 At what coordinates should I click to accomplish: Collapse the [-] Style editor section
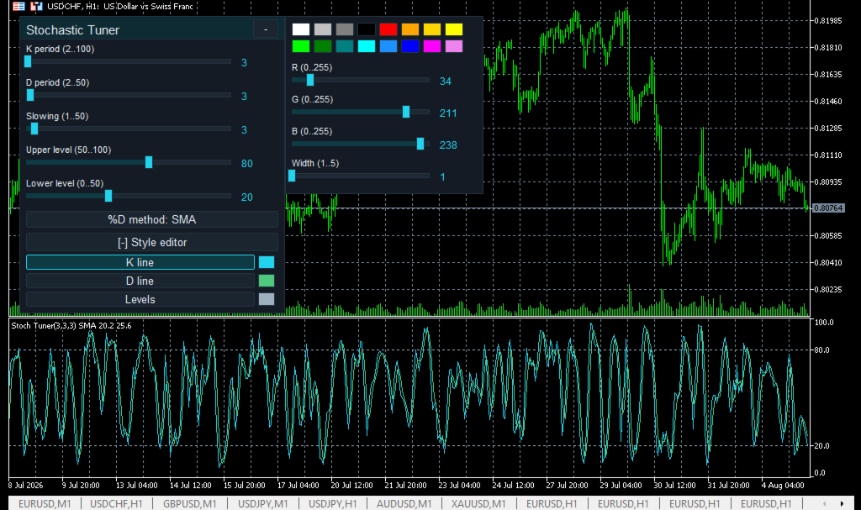coord(152,242)
